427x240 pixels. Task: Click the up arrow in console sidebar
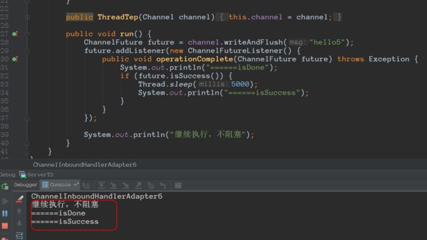[19, 211]
